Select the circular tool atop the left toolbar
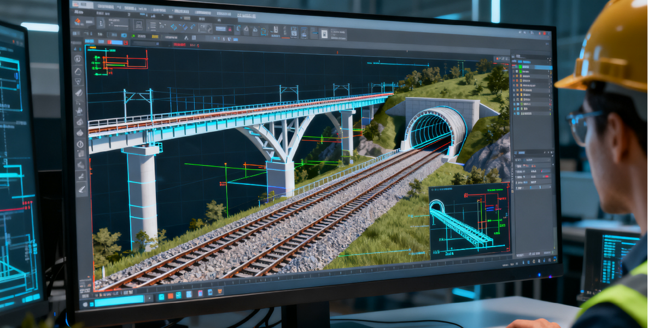This screenshot has width=648, height=328. (x=78, y=59)
